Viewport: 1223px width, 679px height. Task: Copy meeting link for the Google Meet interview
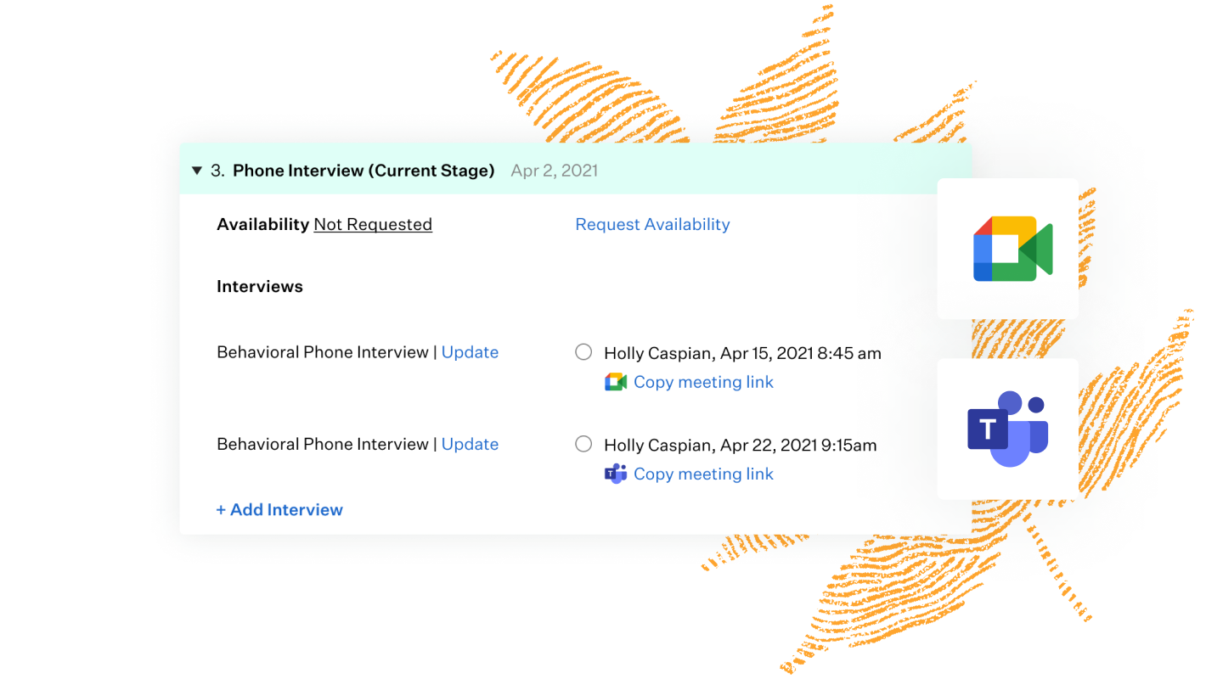click(x=703, y=382)
